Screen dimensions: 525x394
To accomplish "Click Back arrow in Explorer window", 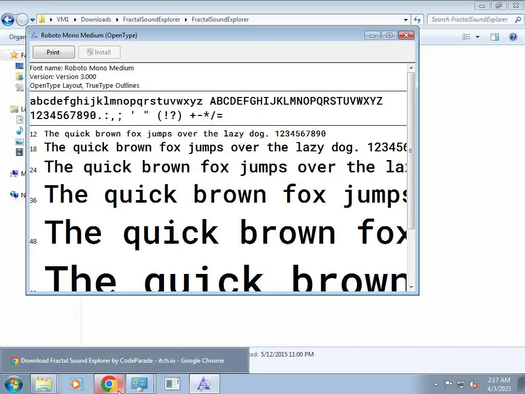I will tap(8, 19).
